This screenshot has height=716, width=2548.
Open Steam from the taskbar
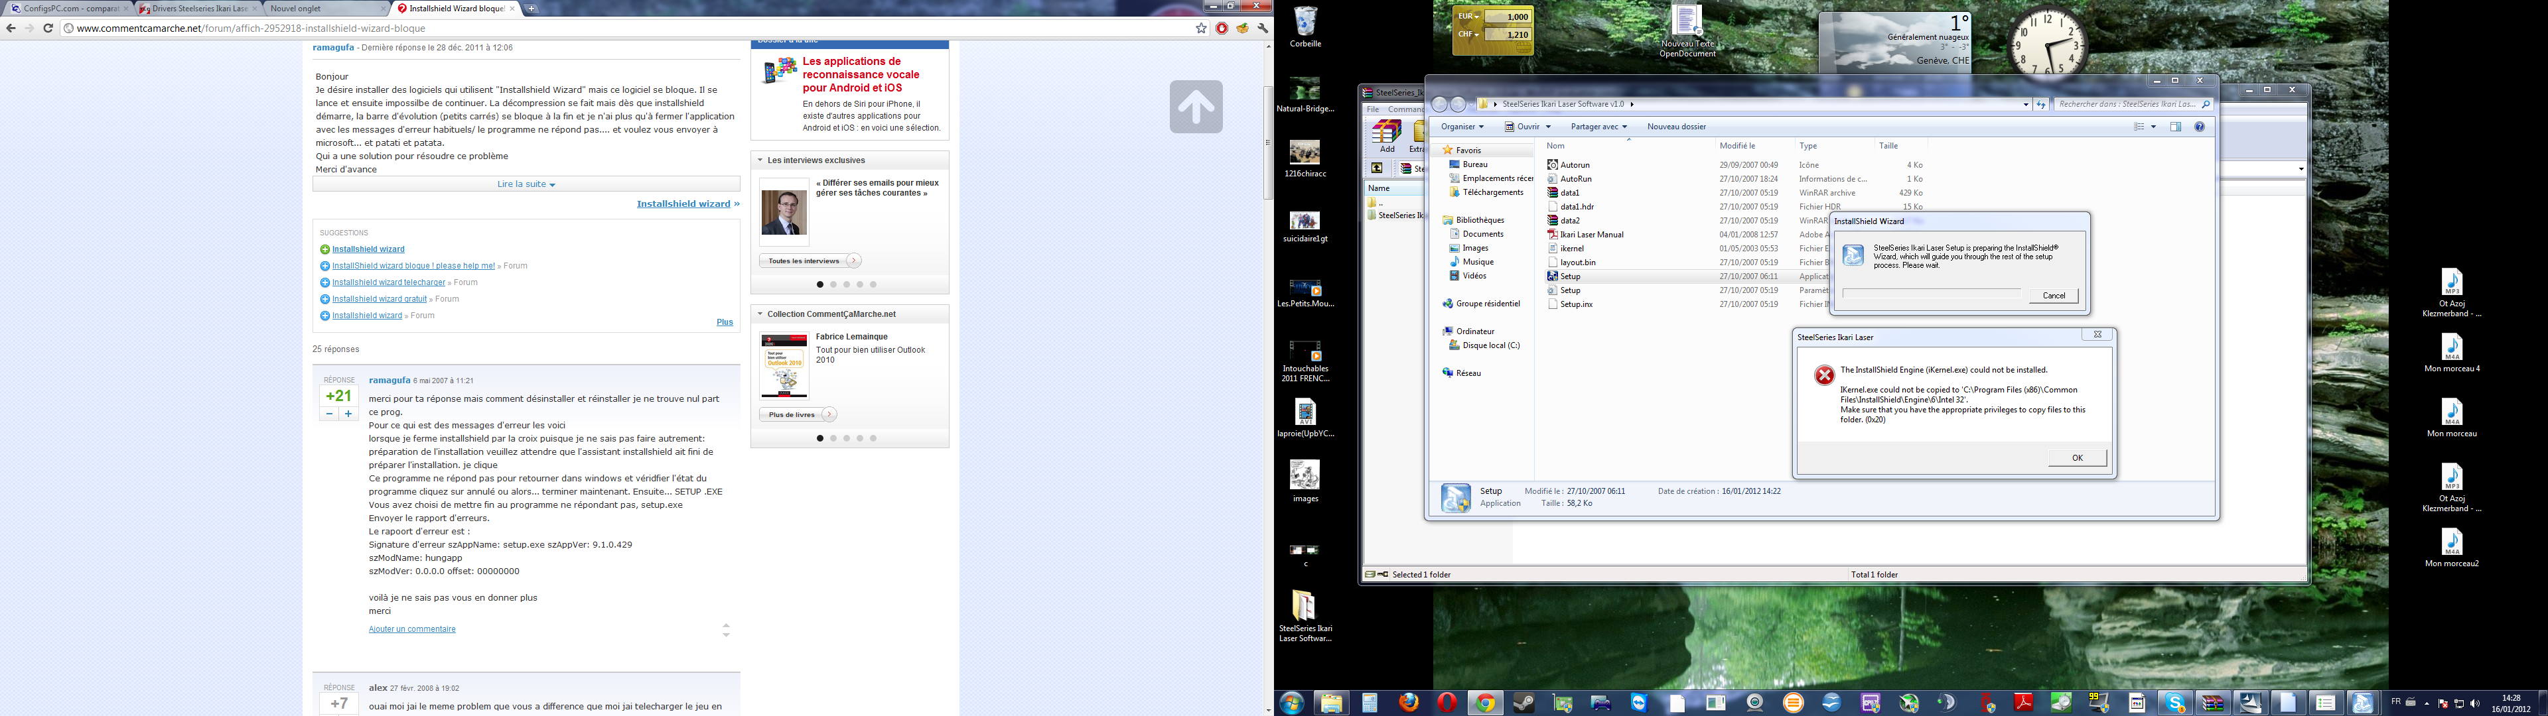point(1524,703)
